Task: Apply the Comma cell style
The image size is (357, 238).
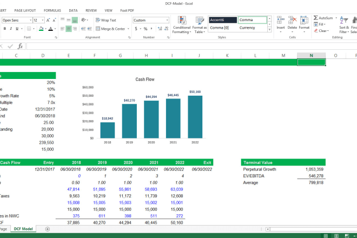Action: (252, 20)
